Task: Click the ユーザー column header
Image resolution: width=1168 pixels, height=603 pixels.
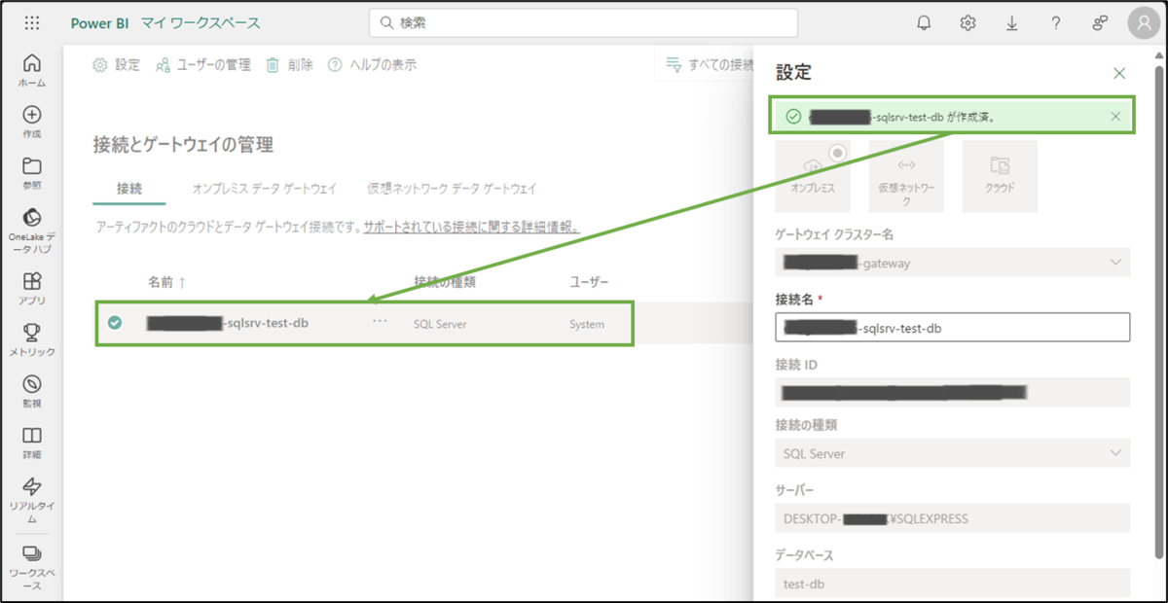Action: pyautogui.click(x=590, y=282)
